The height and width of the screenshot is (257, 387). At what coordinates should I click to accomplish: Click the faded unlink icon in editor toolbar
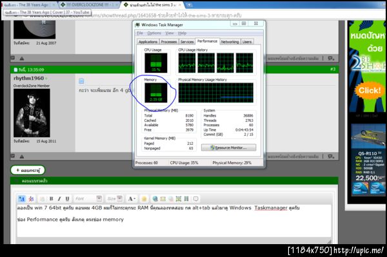click(171, 198)
